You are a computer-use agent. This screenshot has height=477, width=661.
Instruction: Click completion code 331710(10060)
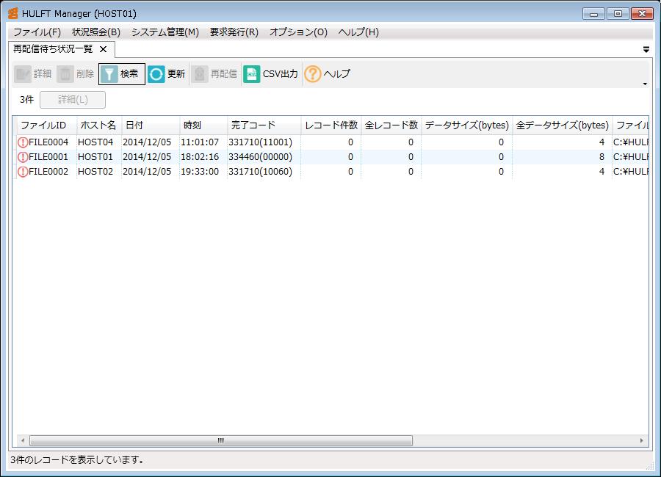click(x=260, y=172)
